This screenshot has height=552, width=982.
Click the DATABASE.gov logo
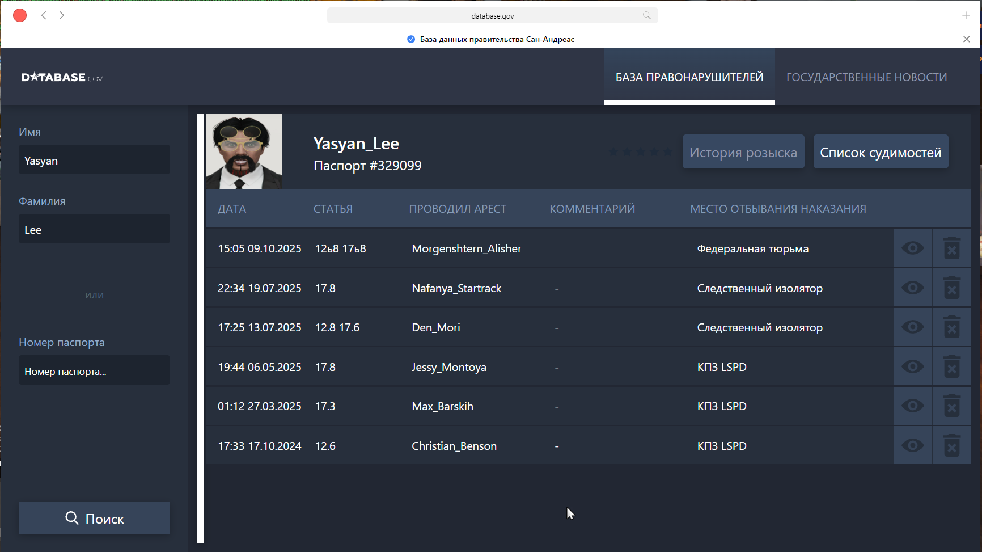click(x=62, y=77)
